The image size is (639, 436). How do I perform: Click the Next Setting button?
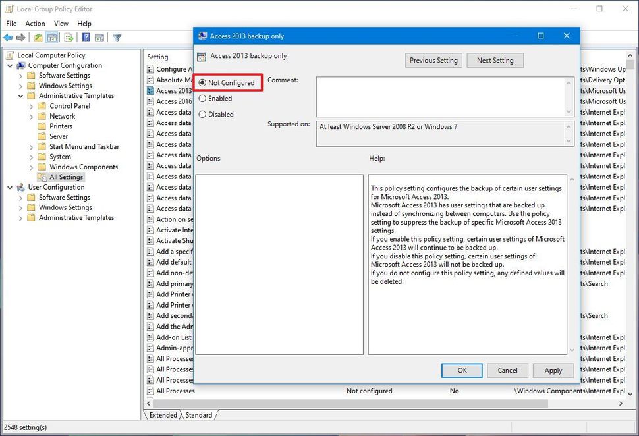[x=495, y=60]
